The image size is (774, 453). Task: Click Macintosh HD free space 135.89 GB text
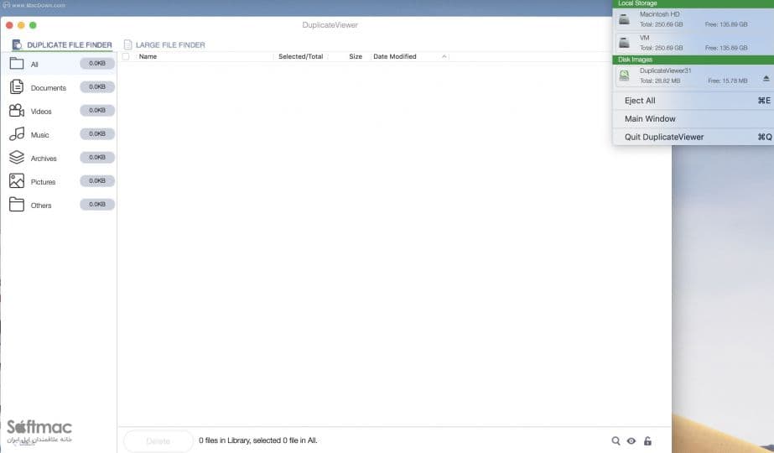726,24
